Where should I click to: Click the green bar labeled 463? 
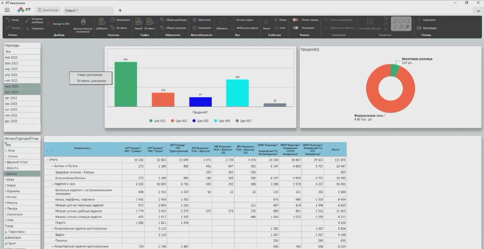pyautogui.click(x=126, y=84)
